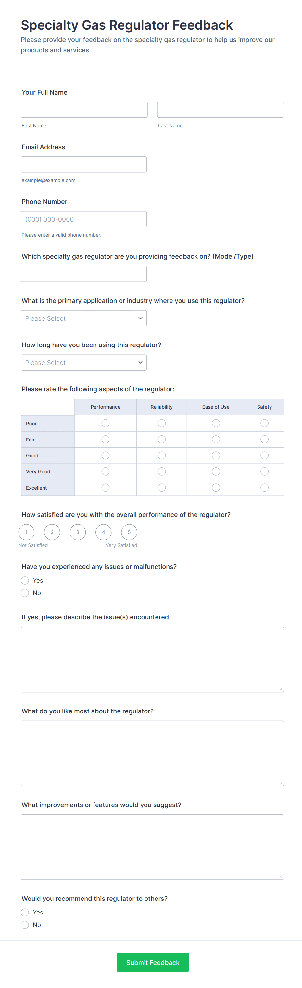Select Yes for issues or malfunctions

coord(25,580)
